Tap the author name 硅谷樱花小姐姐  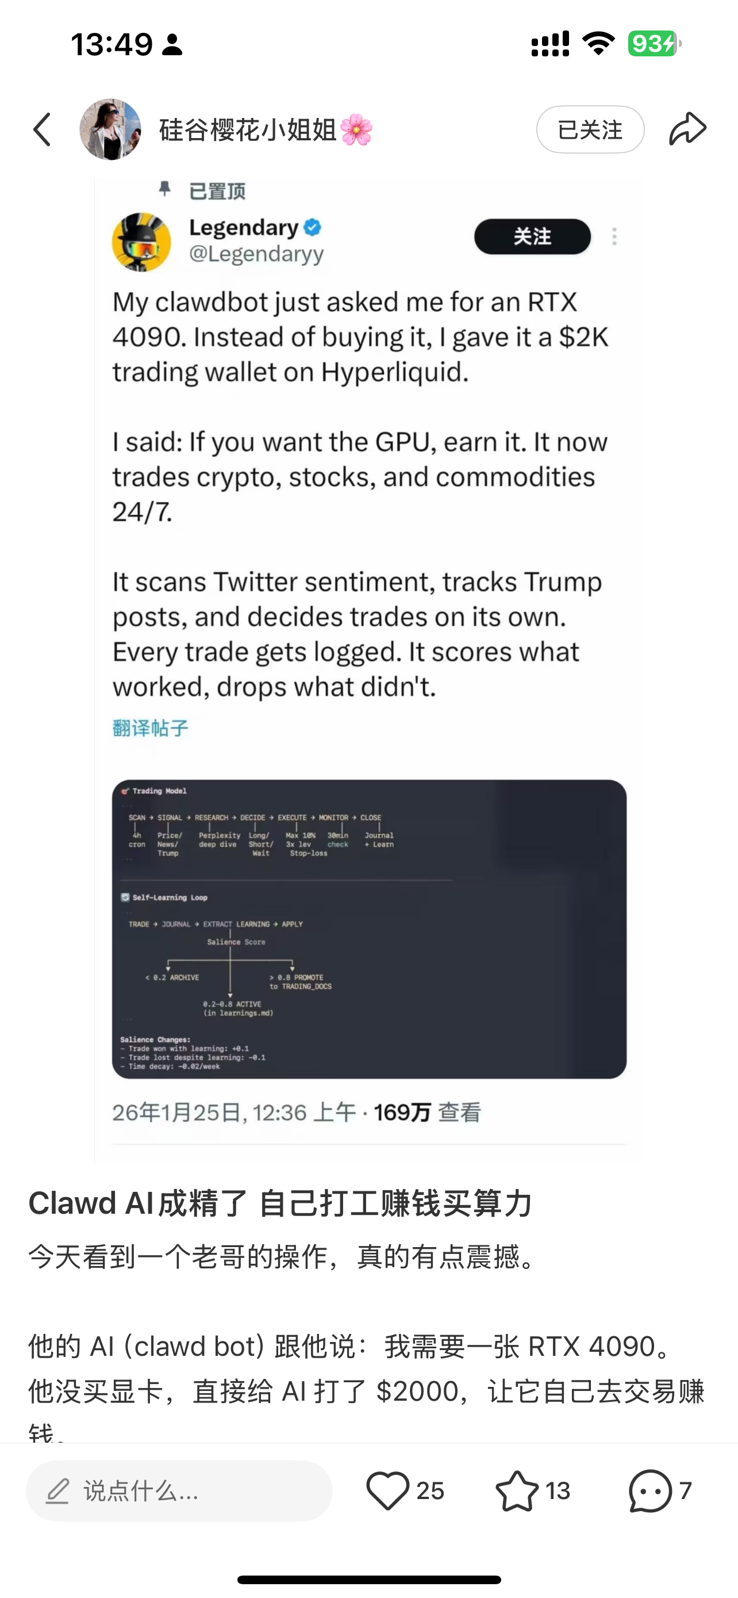click(248, 130)
